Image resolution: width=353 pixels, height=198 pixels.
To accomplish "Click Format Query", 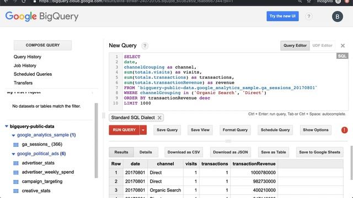I will tap(235, 130).
